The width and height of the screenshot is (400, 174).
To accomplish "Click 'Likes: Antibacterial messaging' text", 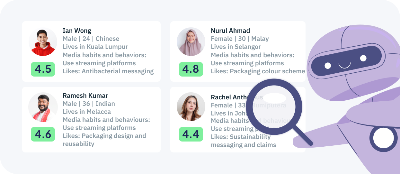I will [108, 71].
